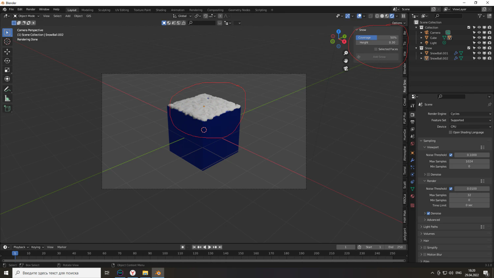The height and width of the screenshot is (278, 494).
Task: Open the viewport Options button
Action: coord(398,23)
